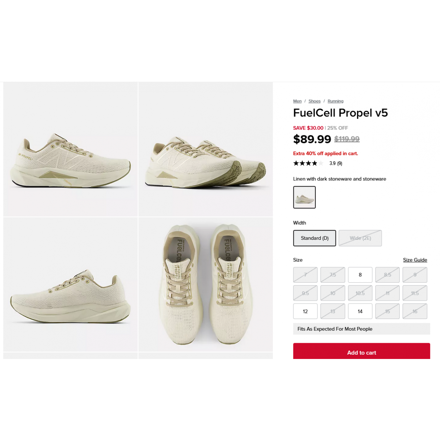Click the Add to cart button
This screenshot has height=440, width=440.
[362, 351]
